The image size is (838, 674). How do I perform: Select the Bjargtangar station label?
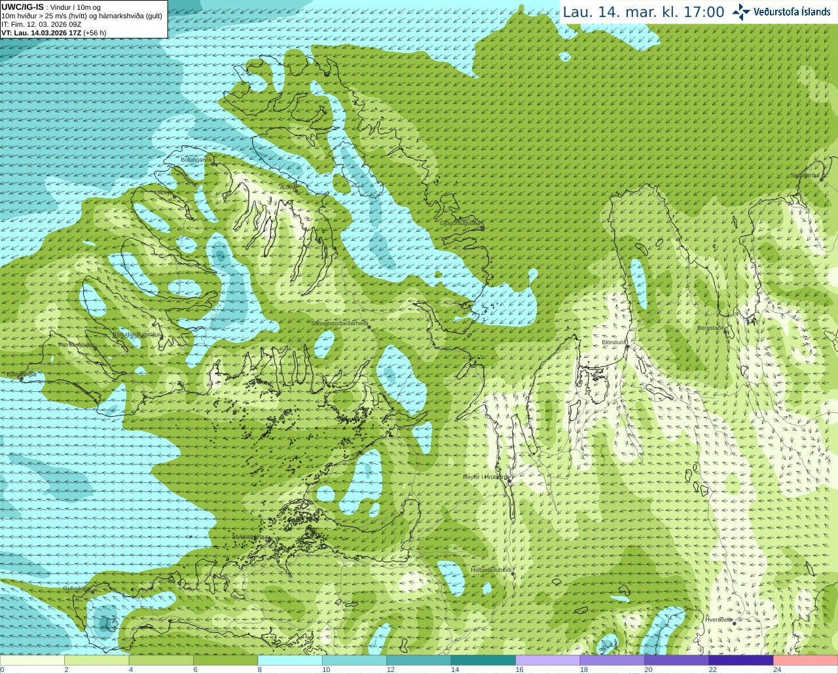[21, 374]
